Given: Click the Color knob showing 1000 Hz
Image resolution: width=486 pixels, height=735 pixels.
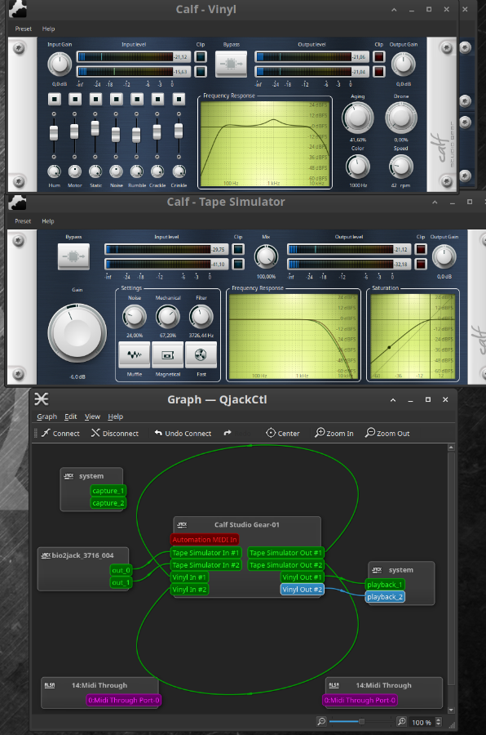Looking at the screenshot, I should (x=358, y=167).
